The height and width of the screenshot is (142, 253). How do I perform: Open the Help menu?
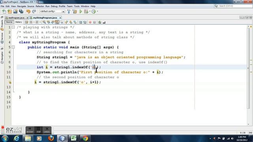coord(93,6)
